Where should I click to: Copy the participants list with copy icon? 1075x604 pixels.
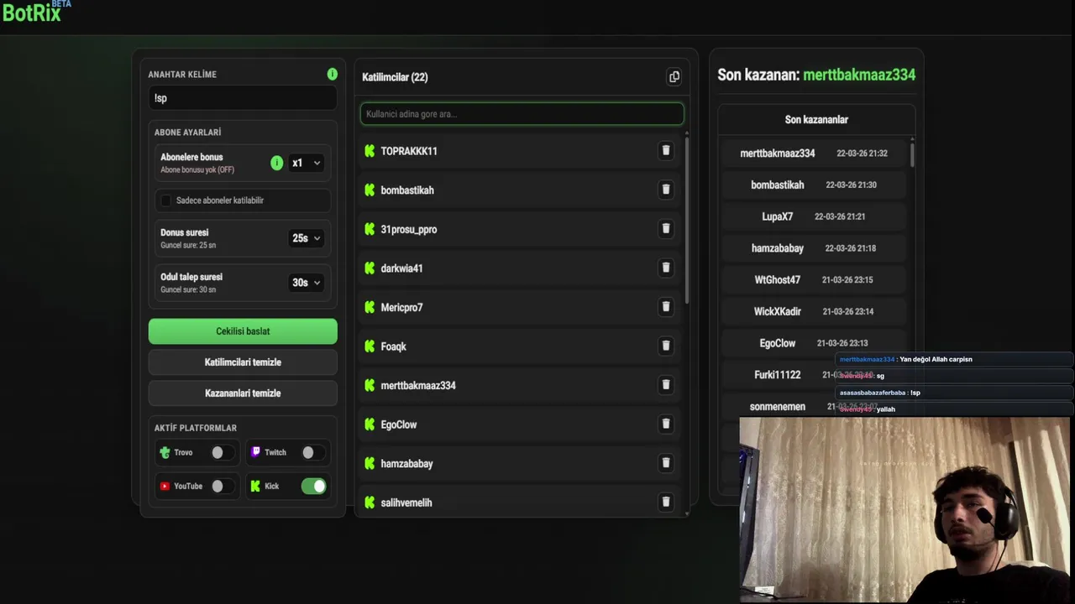coord(674,77)
